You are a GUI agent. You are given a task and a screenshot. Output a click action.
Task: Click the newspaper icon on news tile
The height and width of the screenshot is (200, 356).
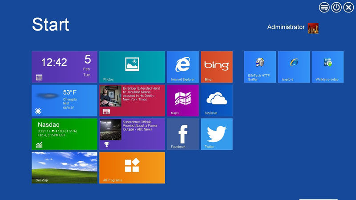point(106,112)
